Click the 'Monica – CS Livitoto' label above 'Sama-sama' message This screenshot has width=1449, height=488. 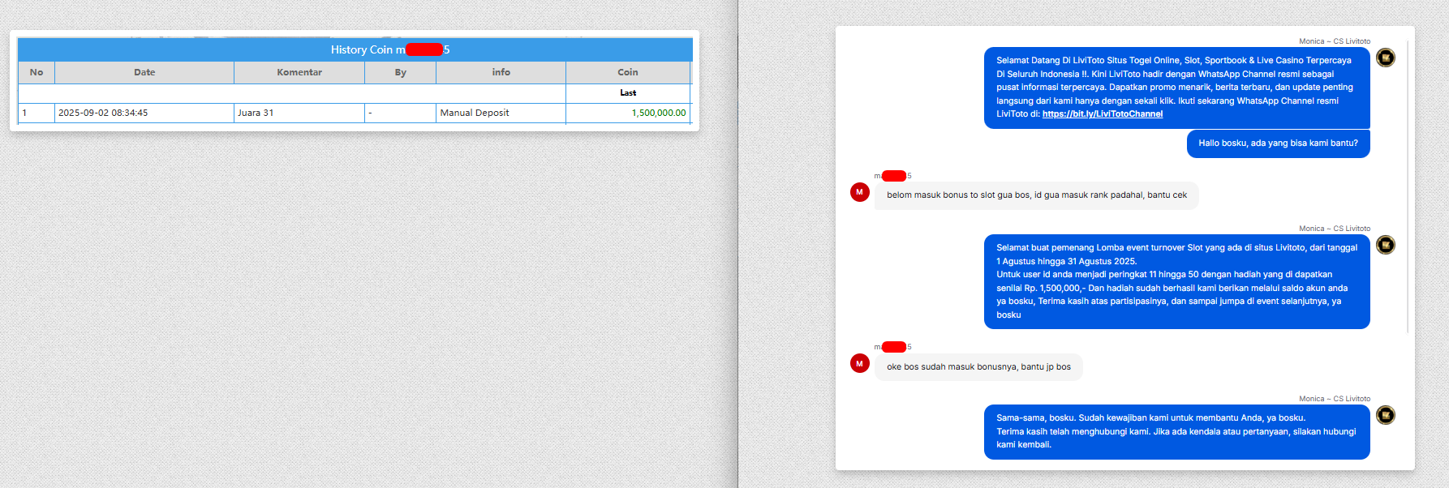pyautogui.click(x=1335, y=399)
